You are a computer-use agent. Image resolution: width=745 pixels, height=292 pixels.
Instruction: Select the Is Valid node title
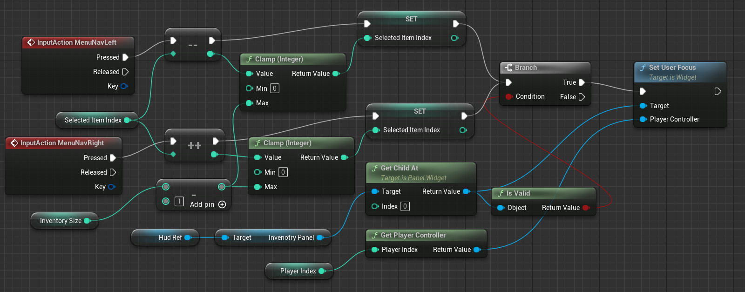click(518, 193)
